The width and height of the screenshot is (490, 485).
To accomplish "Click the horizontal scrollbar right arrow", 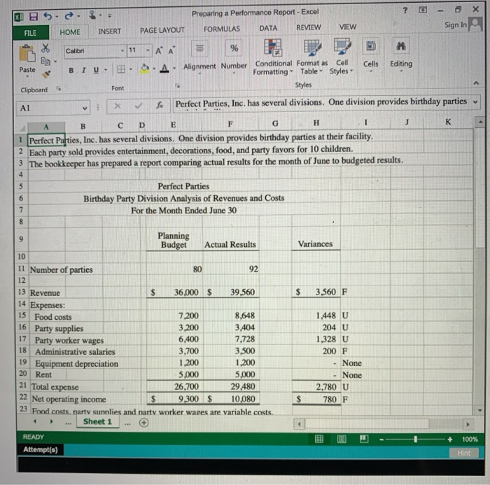I will click(x=468, y=424).
